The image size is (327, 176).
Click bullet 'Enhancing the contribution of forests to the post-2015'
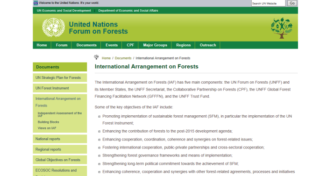click(167, 131)
